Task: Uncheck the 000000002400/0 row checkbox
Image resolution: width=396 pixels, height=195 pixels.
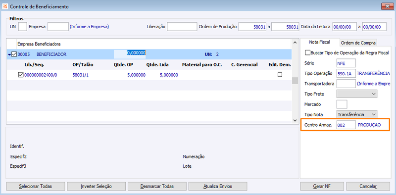Action: (21, 75)
